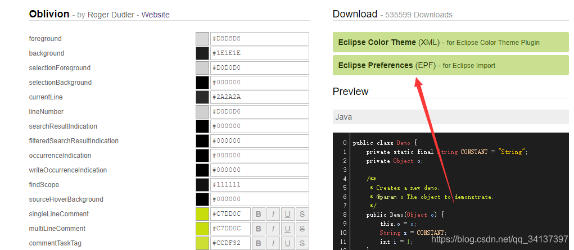The image size is (574, 250).
Task: Click the findScope label
Action: click(44, 185)
